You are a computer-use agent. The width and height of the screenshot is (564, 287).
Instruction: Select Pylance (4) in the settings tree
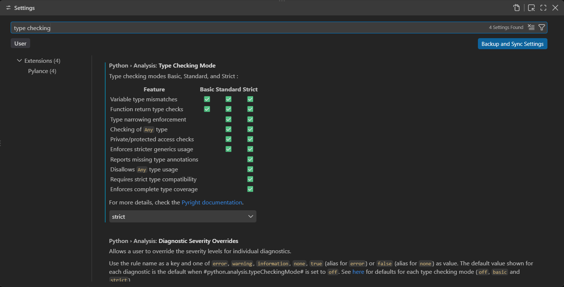click(42, 71)
